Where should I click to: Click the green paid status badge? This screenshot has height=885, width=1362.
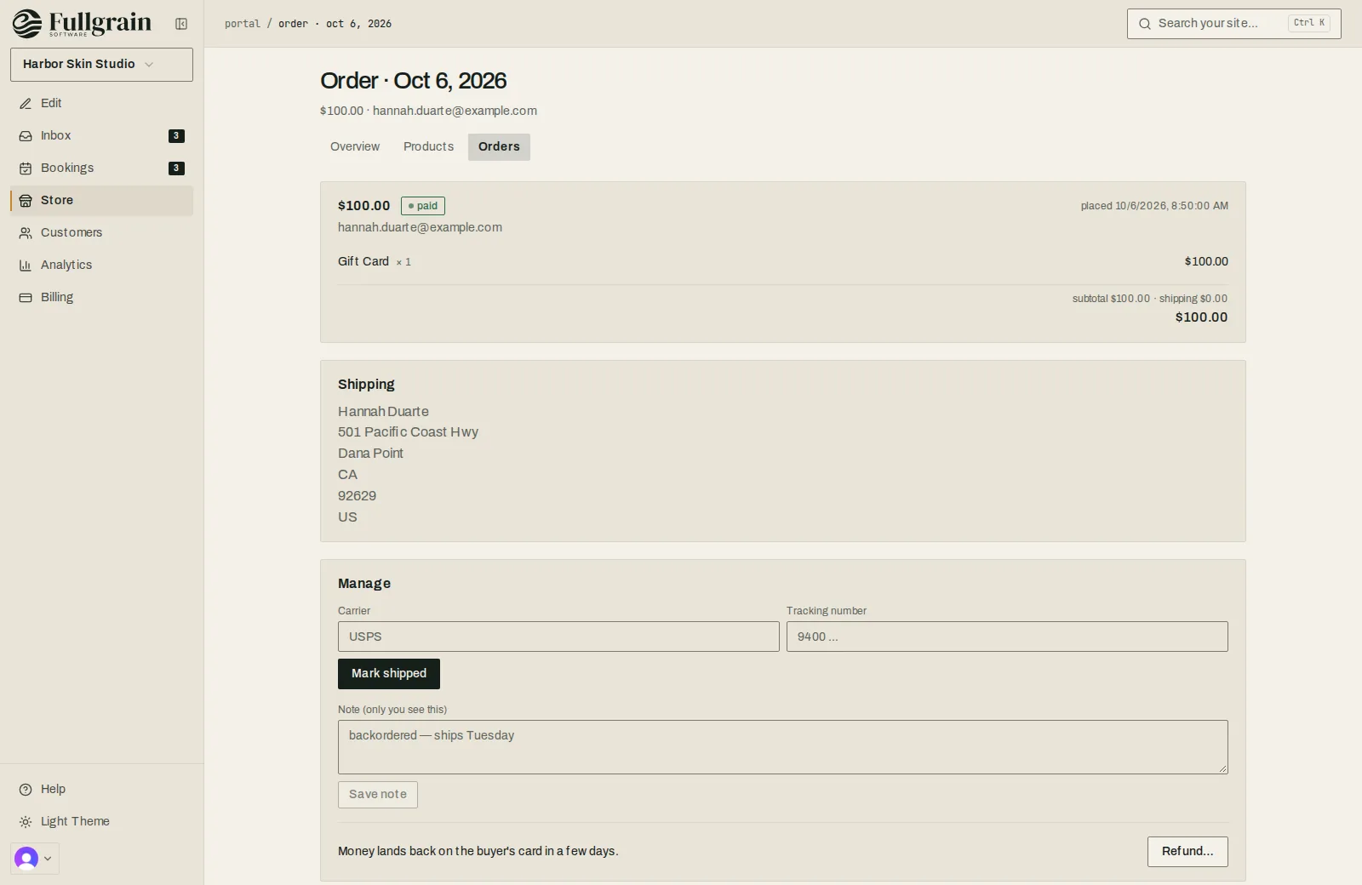(x=423, y=206)
